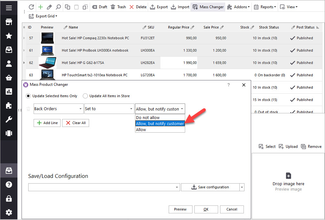Click the Add Line button
The image size is (325, 220).
pos(47,123)
